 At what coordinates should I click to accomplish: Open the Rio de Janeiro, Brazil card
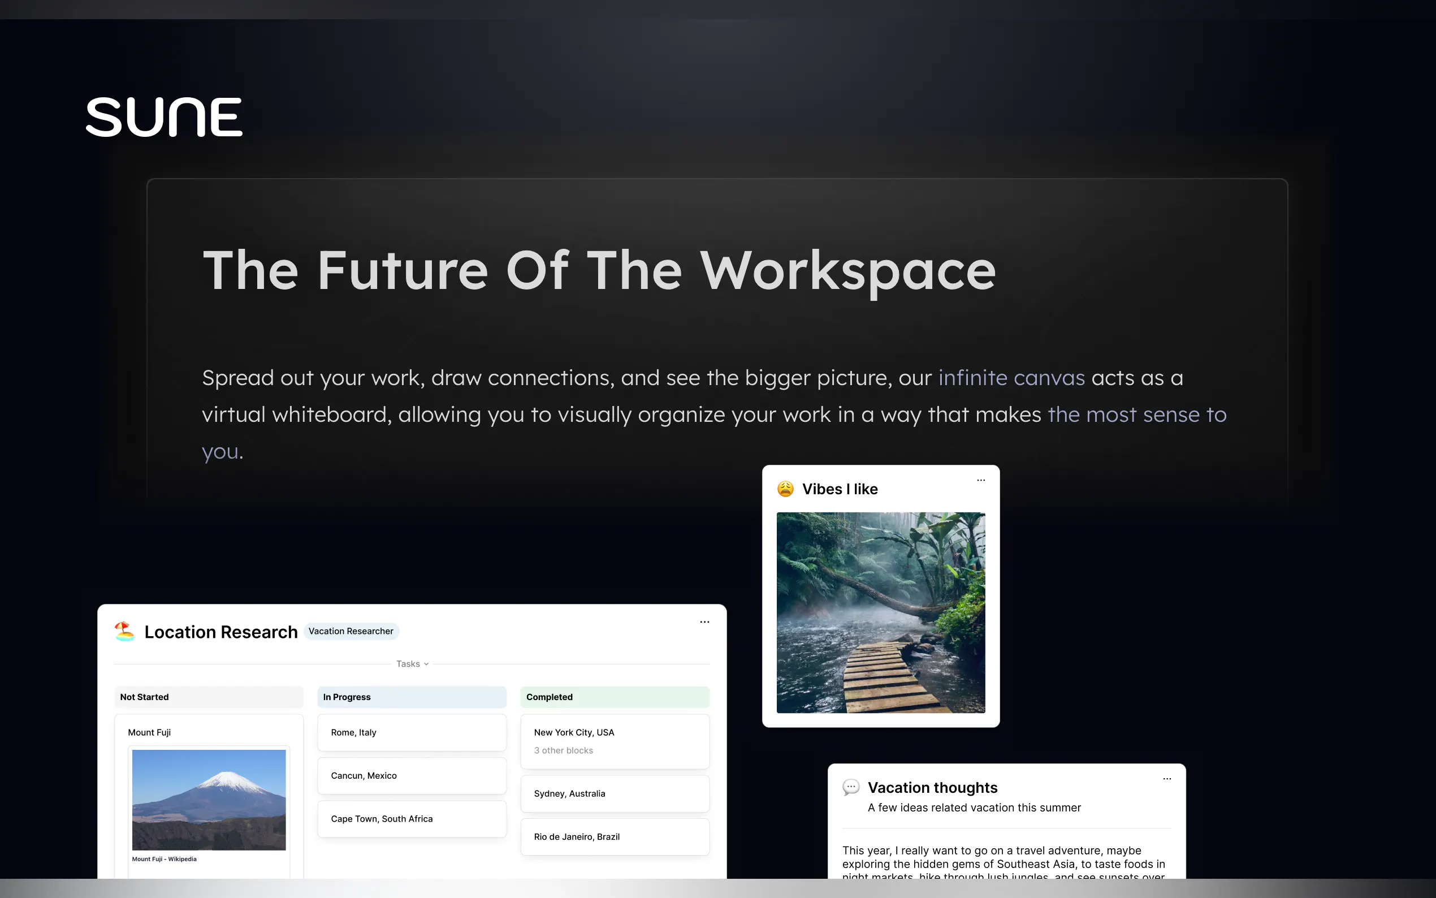[x=615, y=836]
